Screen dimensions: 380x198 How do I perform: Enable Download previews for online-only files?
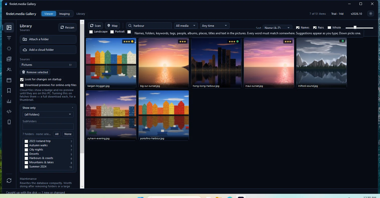(22, 85)
